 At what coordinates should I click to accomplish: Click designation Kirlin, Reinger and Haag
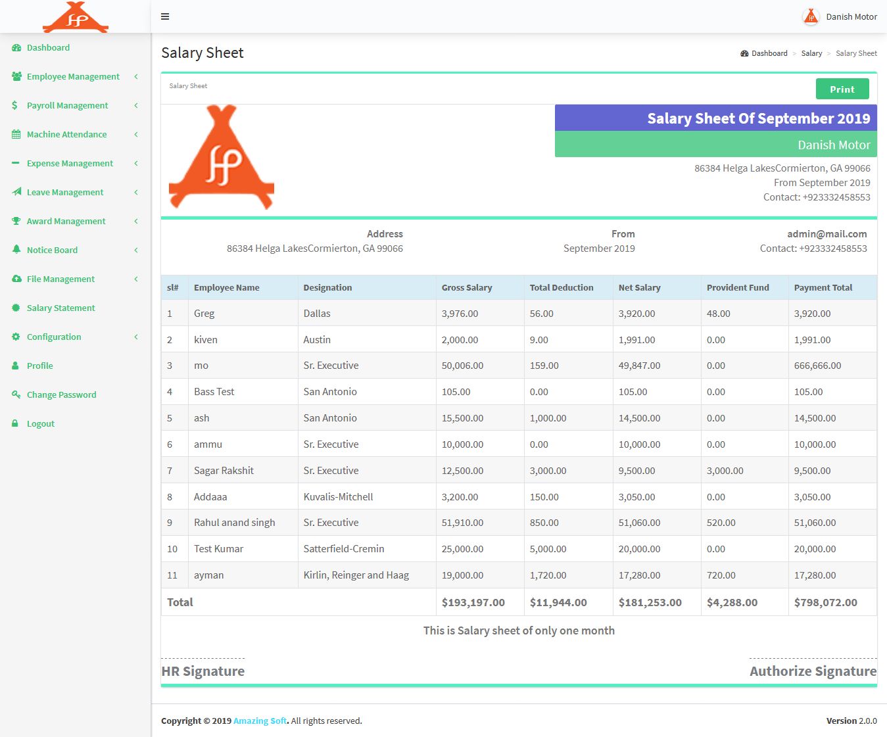[x=356, y=575]
